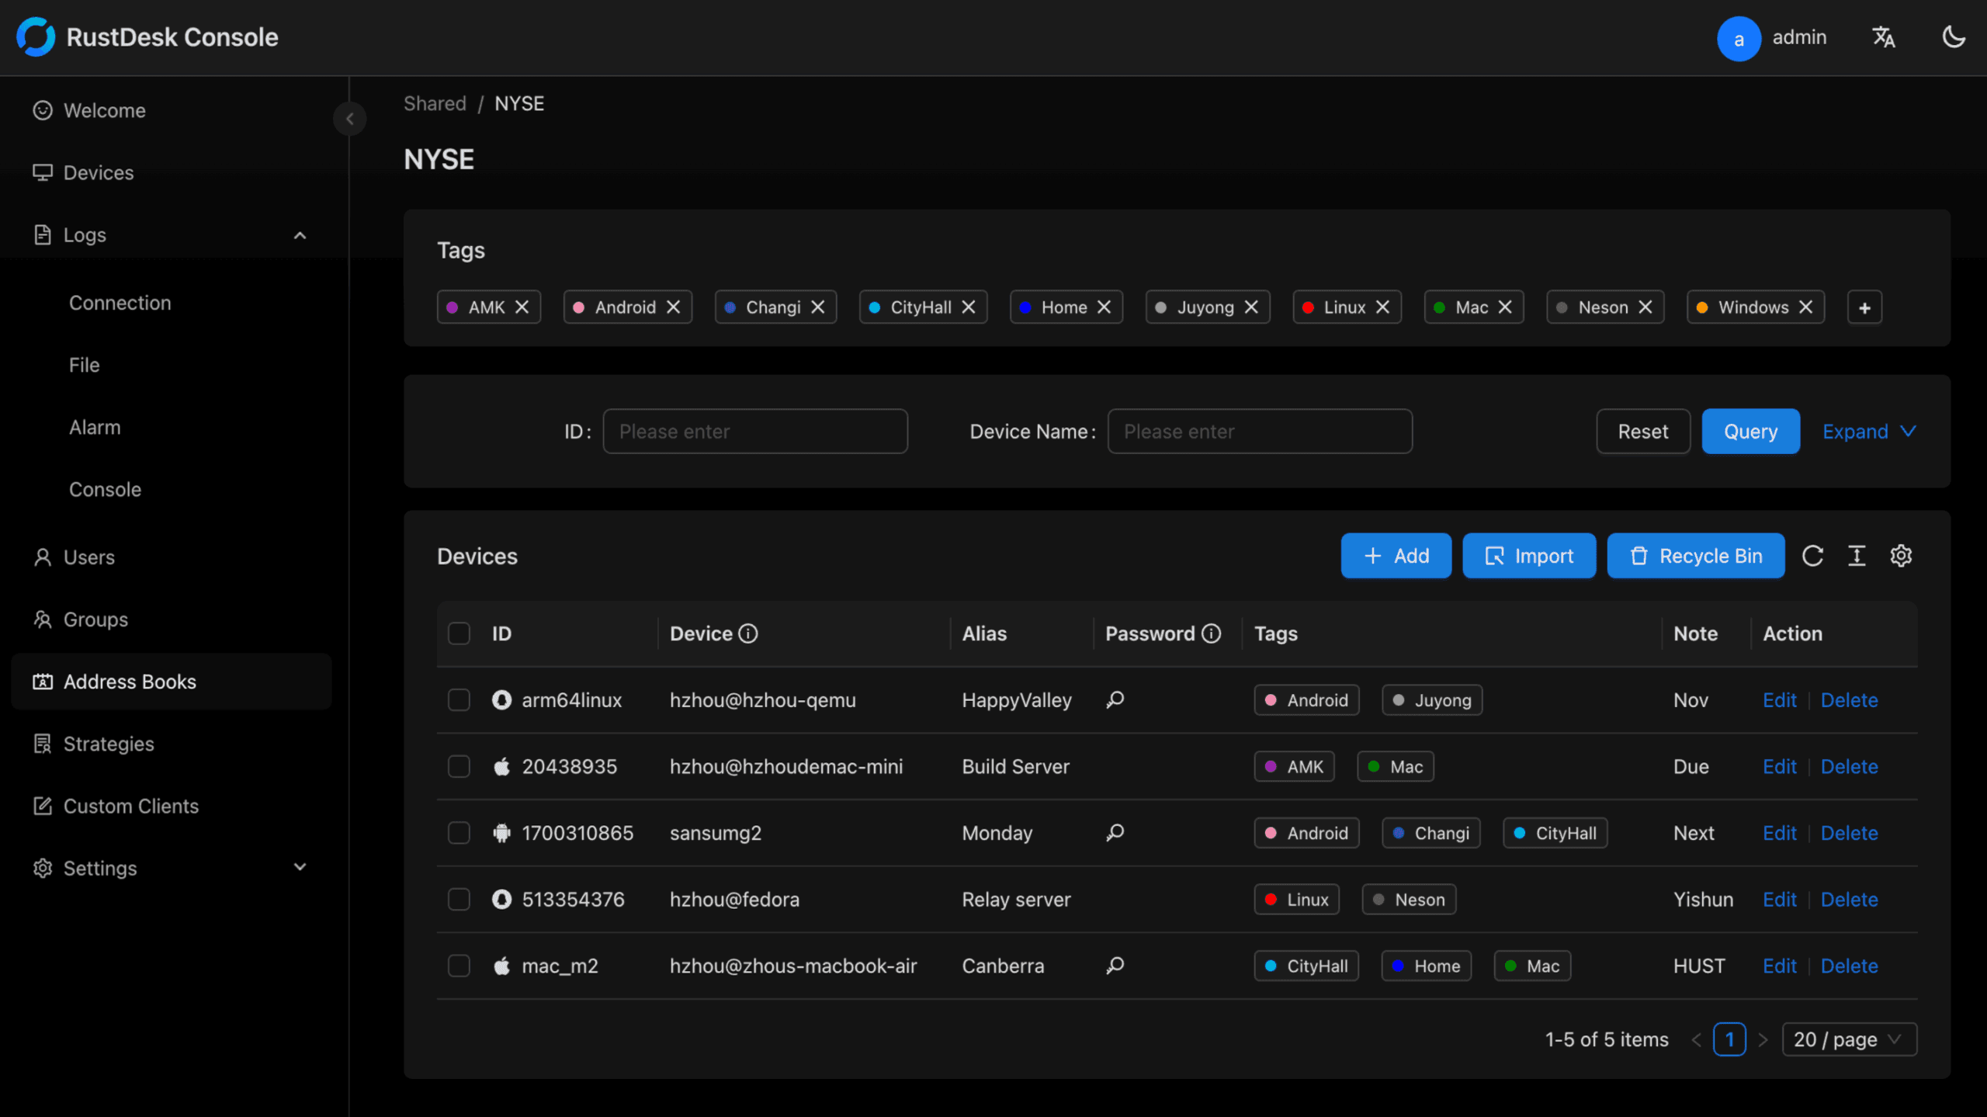
Task: Open the Users section from the sidebar
Action: click(91, 557)
